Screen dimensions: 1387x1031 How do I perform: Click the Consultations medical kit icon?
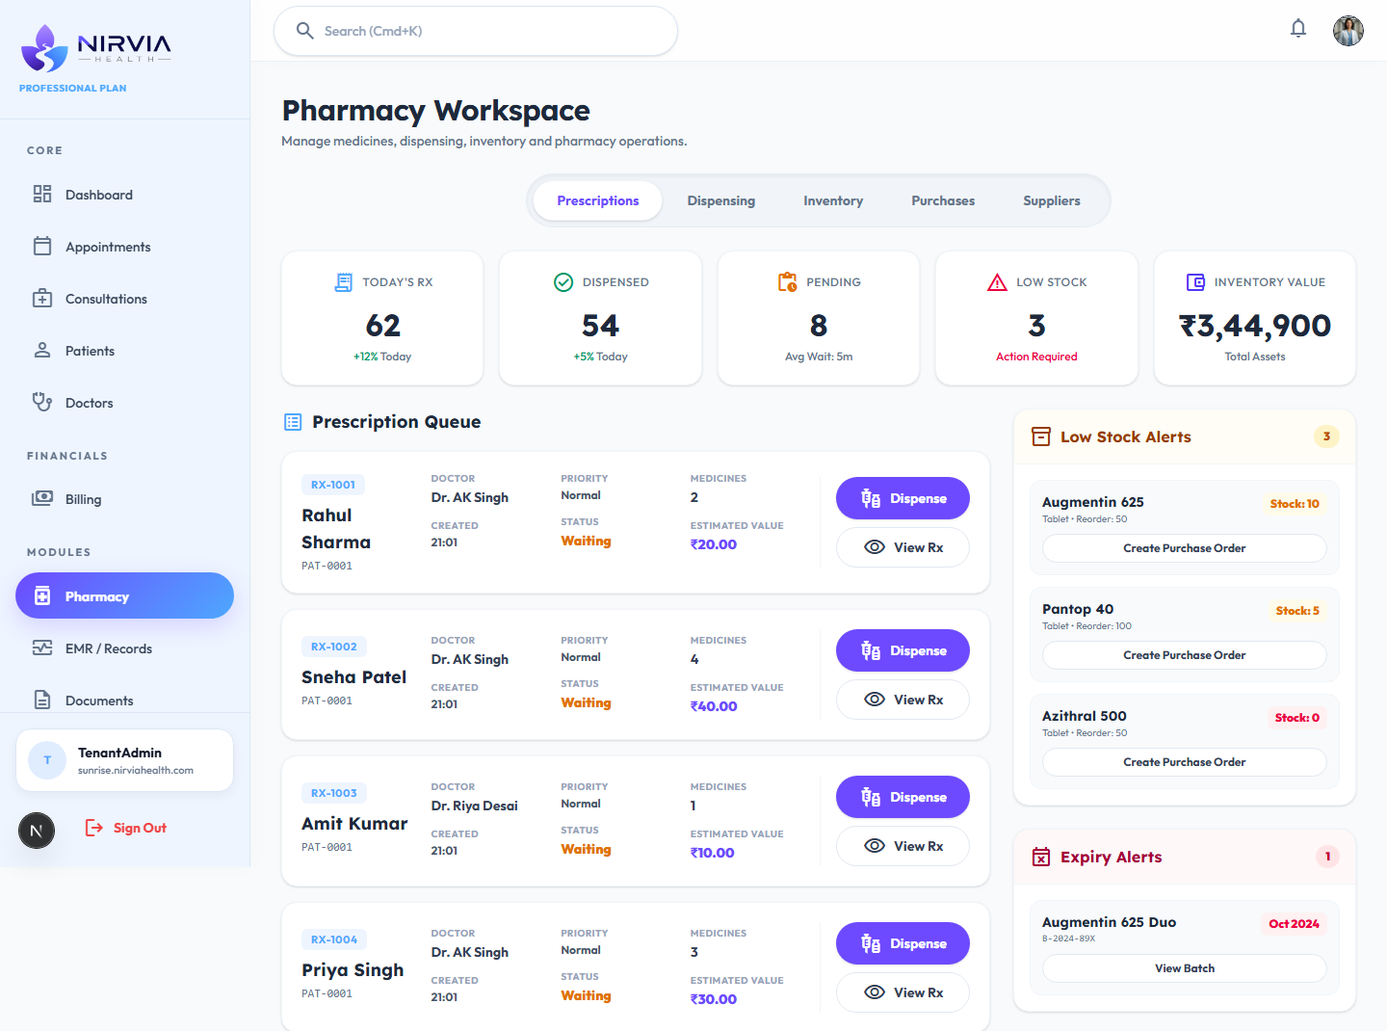point(42,298)
